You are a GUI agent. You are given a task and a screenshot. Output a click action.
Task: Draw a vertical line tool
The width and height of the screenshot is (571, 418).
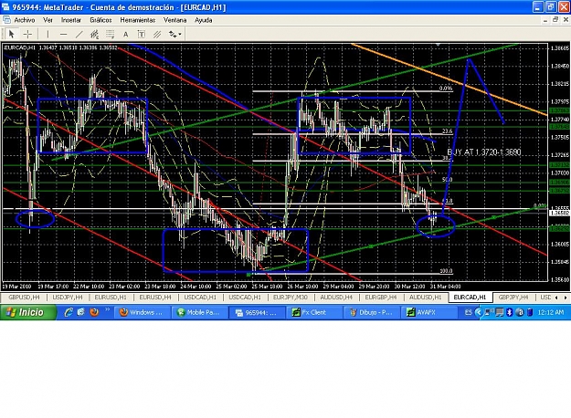[x=48, y=34]
